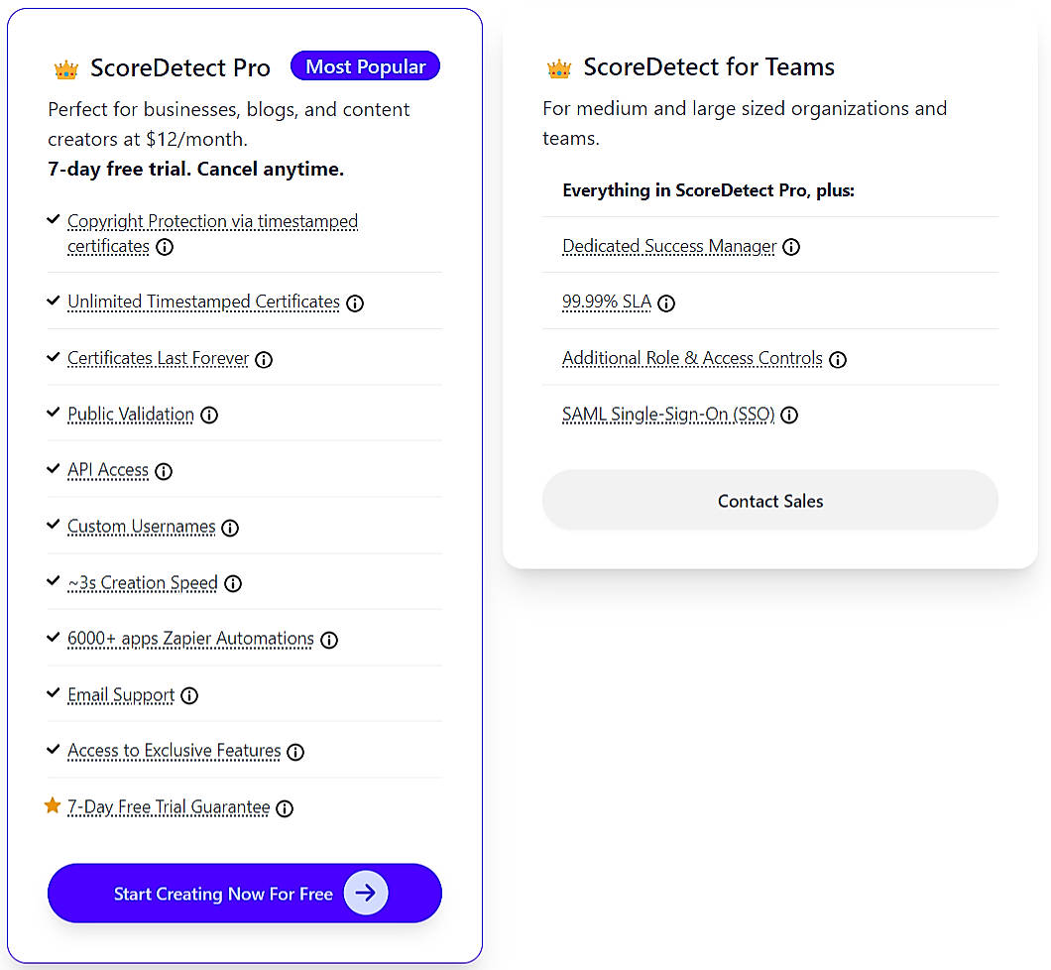
Task: Click the arrow icon inside the Start Creating button
Action: (x=366, y=893)
